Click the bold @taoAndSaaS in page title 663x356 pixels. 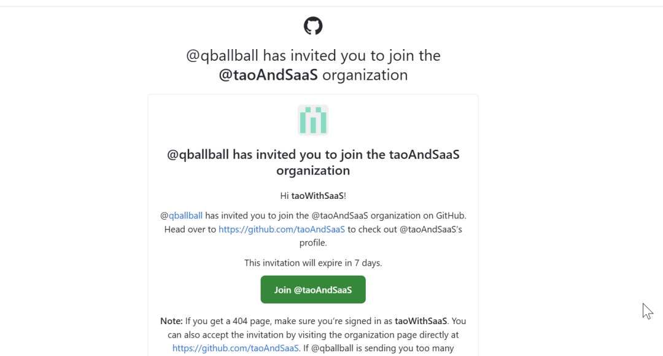click(268, 75)
